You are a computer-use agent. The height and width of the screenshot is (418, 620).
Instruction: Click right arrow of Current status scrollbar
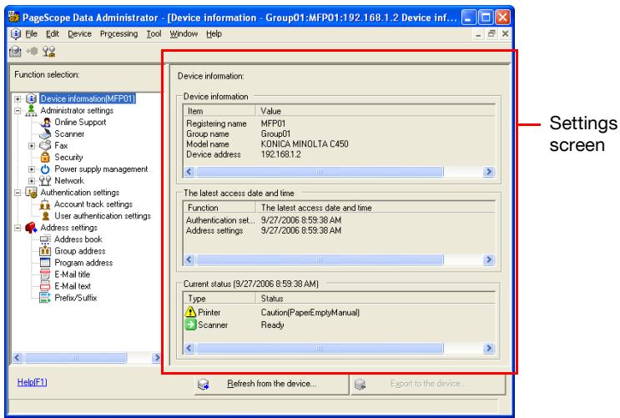pyautogui.click(x=489, y=348)
